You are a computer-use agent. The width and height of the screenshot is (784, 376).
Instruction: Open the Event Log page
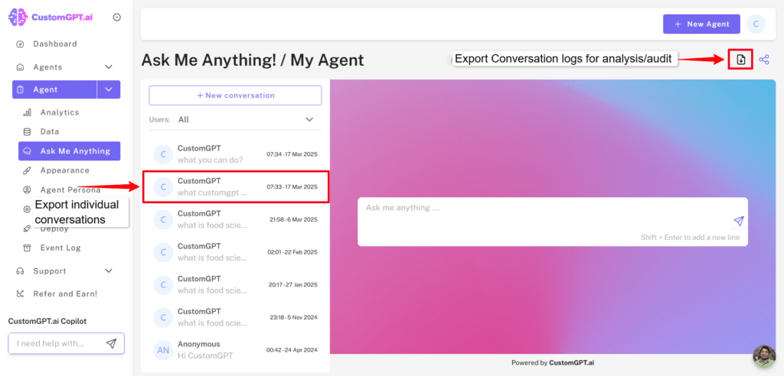click(x=60, y=248)
